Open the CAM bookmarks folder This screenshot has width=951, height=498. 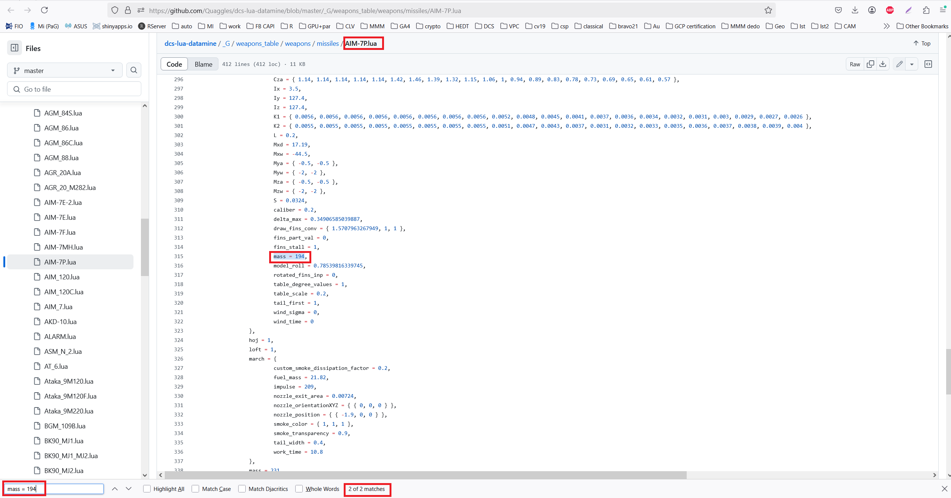[845, 26]
